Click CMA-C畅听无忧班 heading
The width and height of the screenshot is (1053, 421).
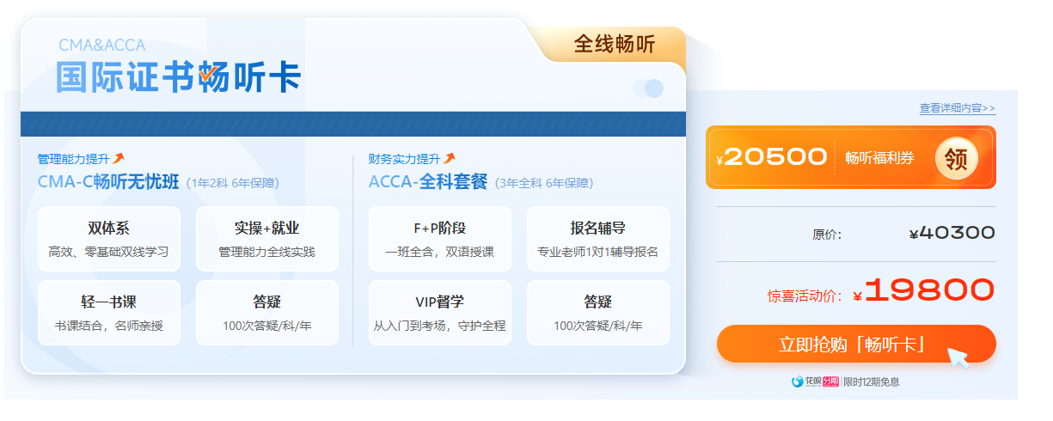[x=108, y=182]
